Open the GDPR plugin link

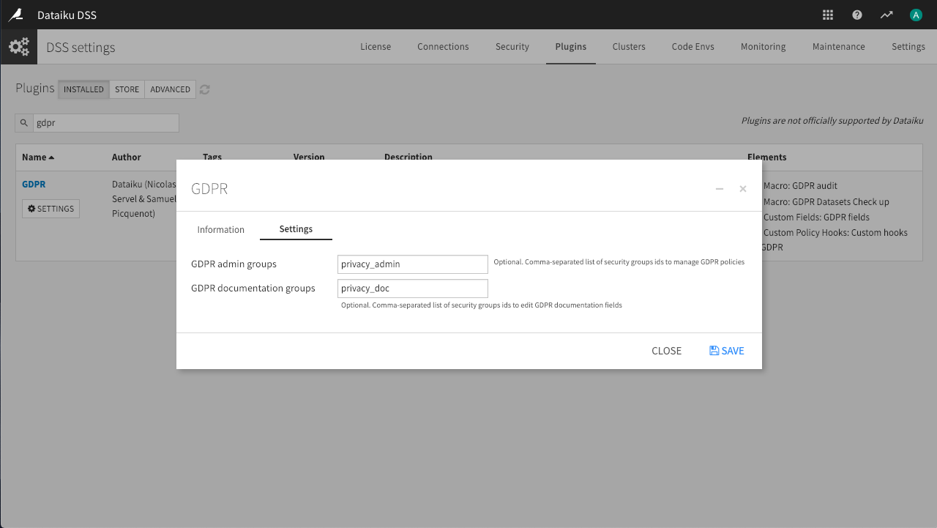[34, 185]
